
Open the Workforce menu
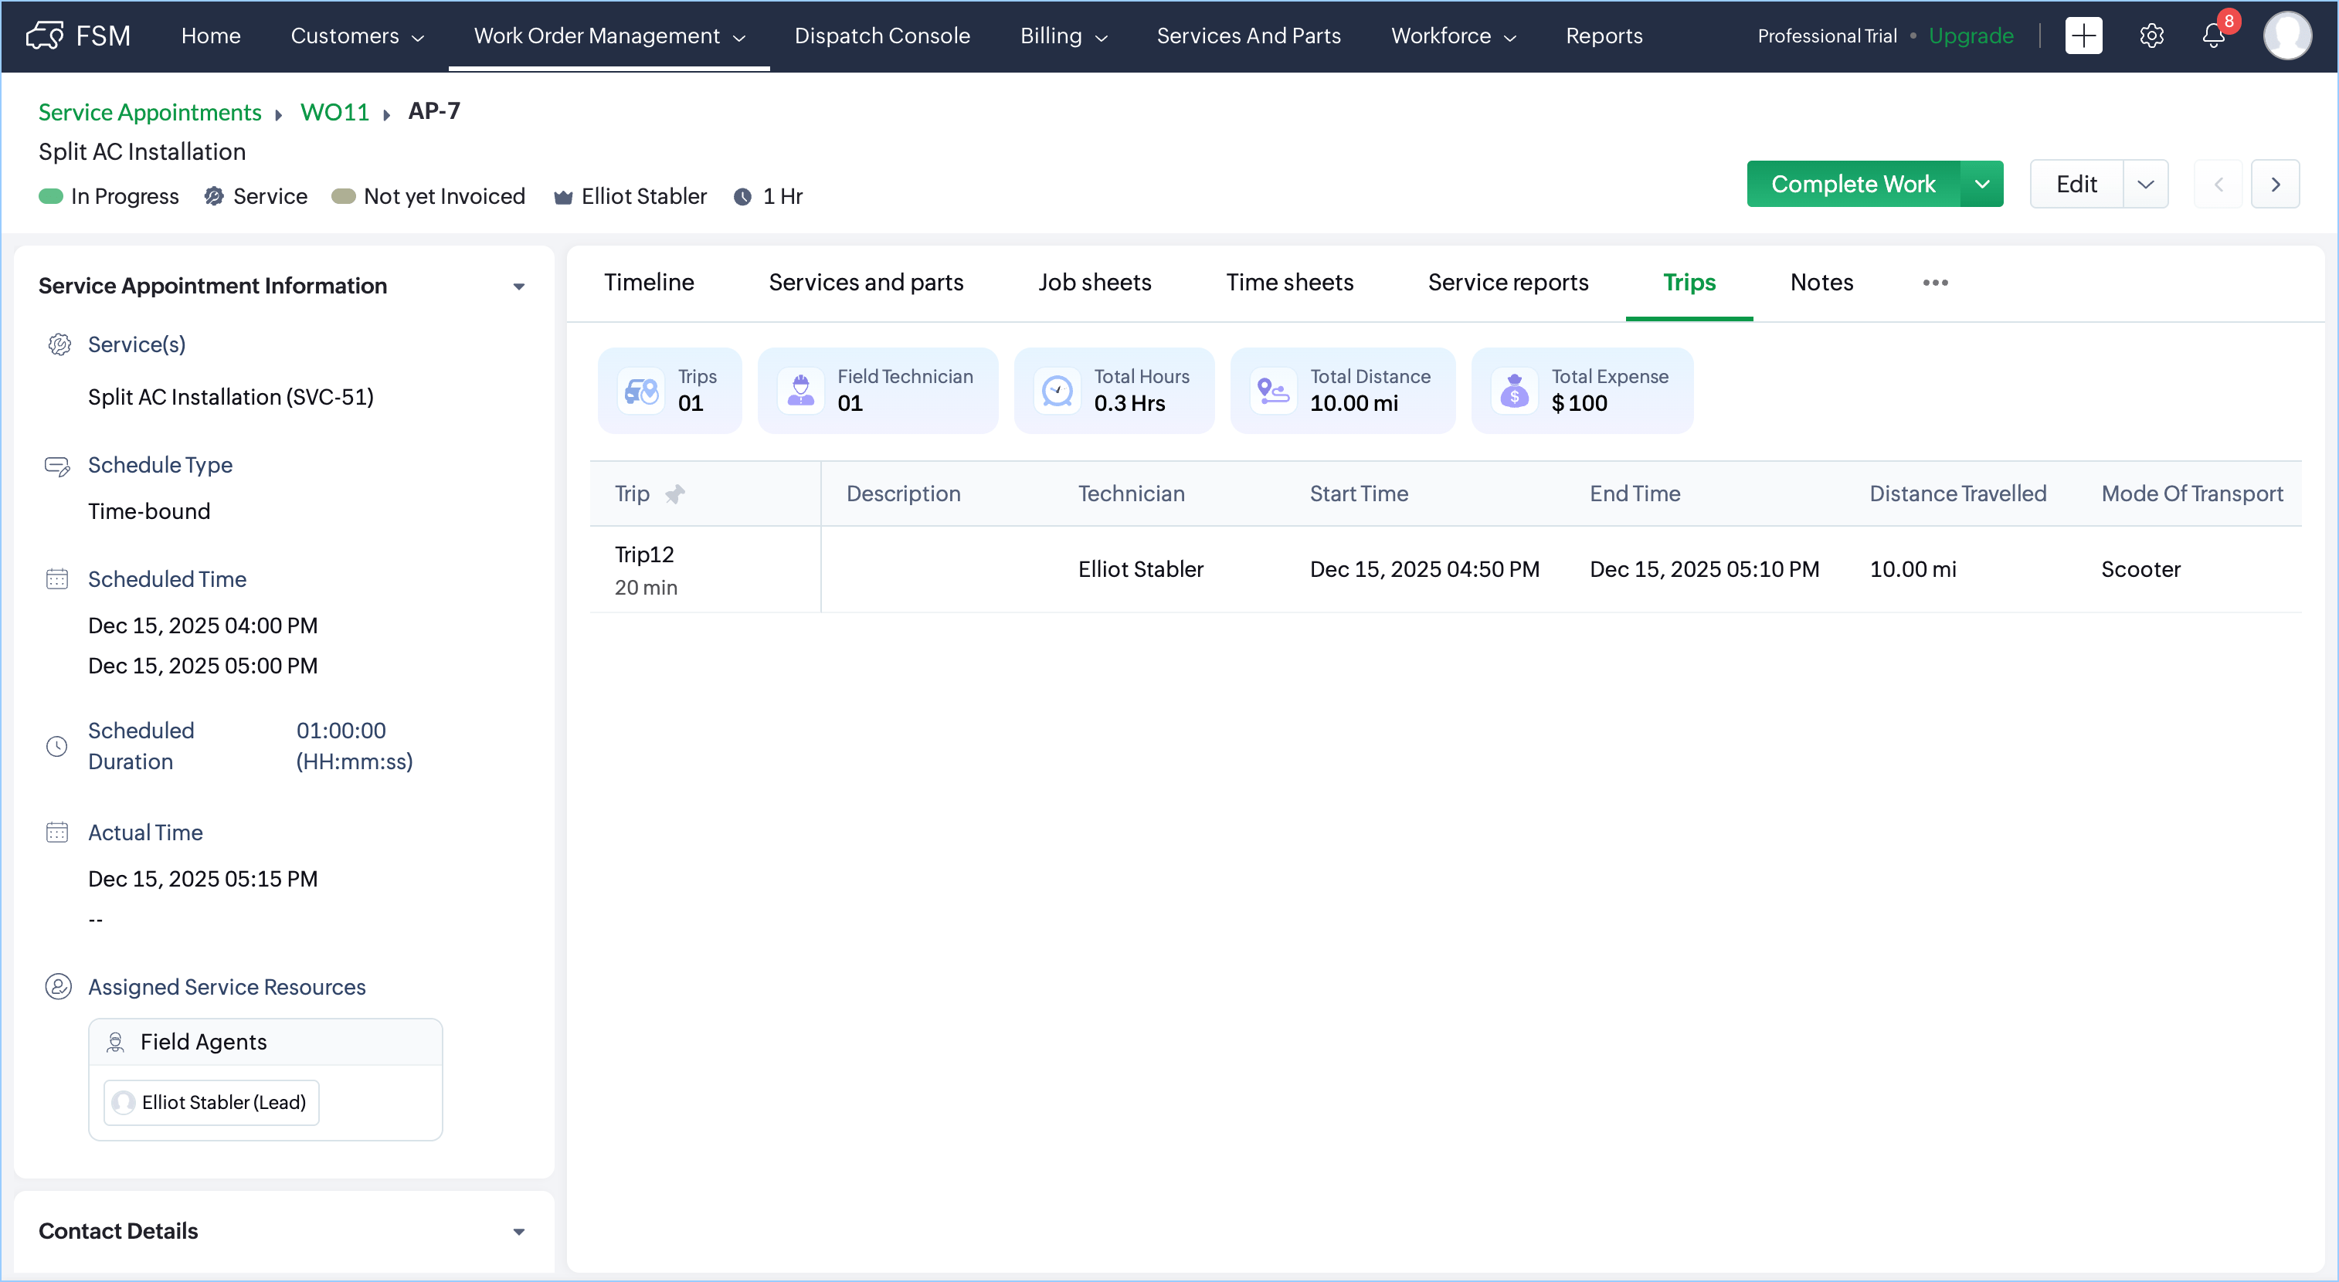pyautogui.click(x=1453, y=36)
